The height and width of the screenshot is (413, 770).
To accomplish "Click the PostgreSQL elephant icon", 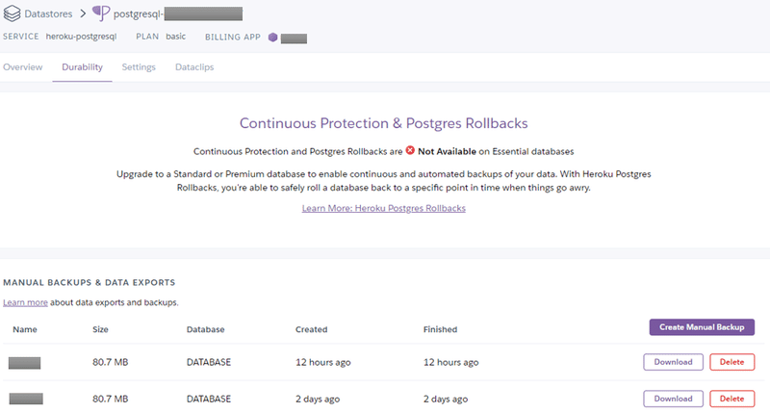I will [x=101, y=14].
